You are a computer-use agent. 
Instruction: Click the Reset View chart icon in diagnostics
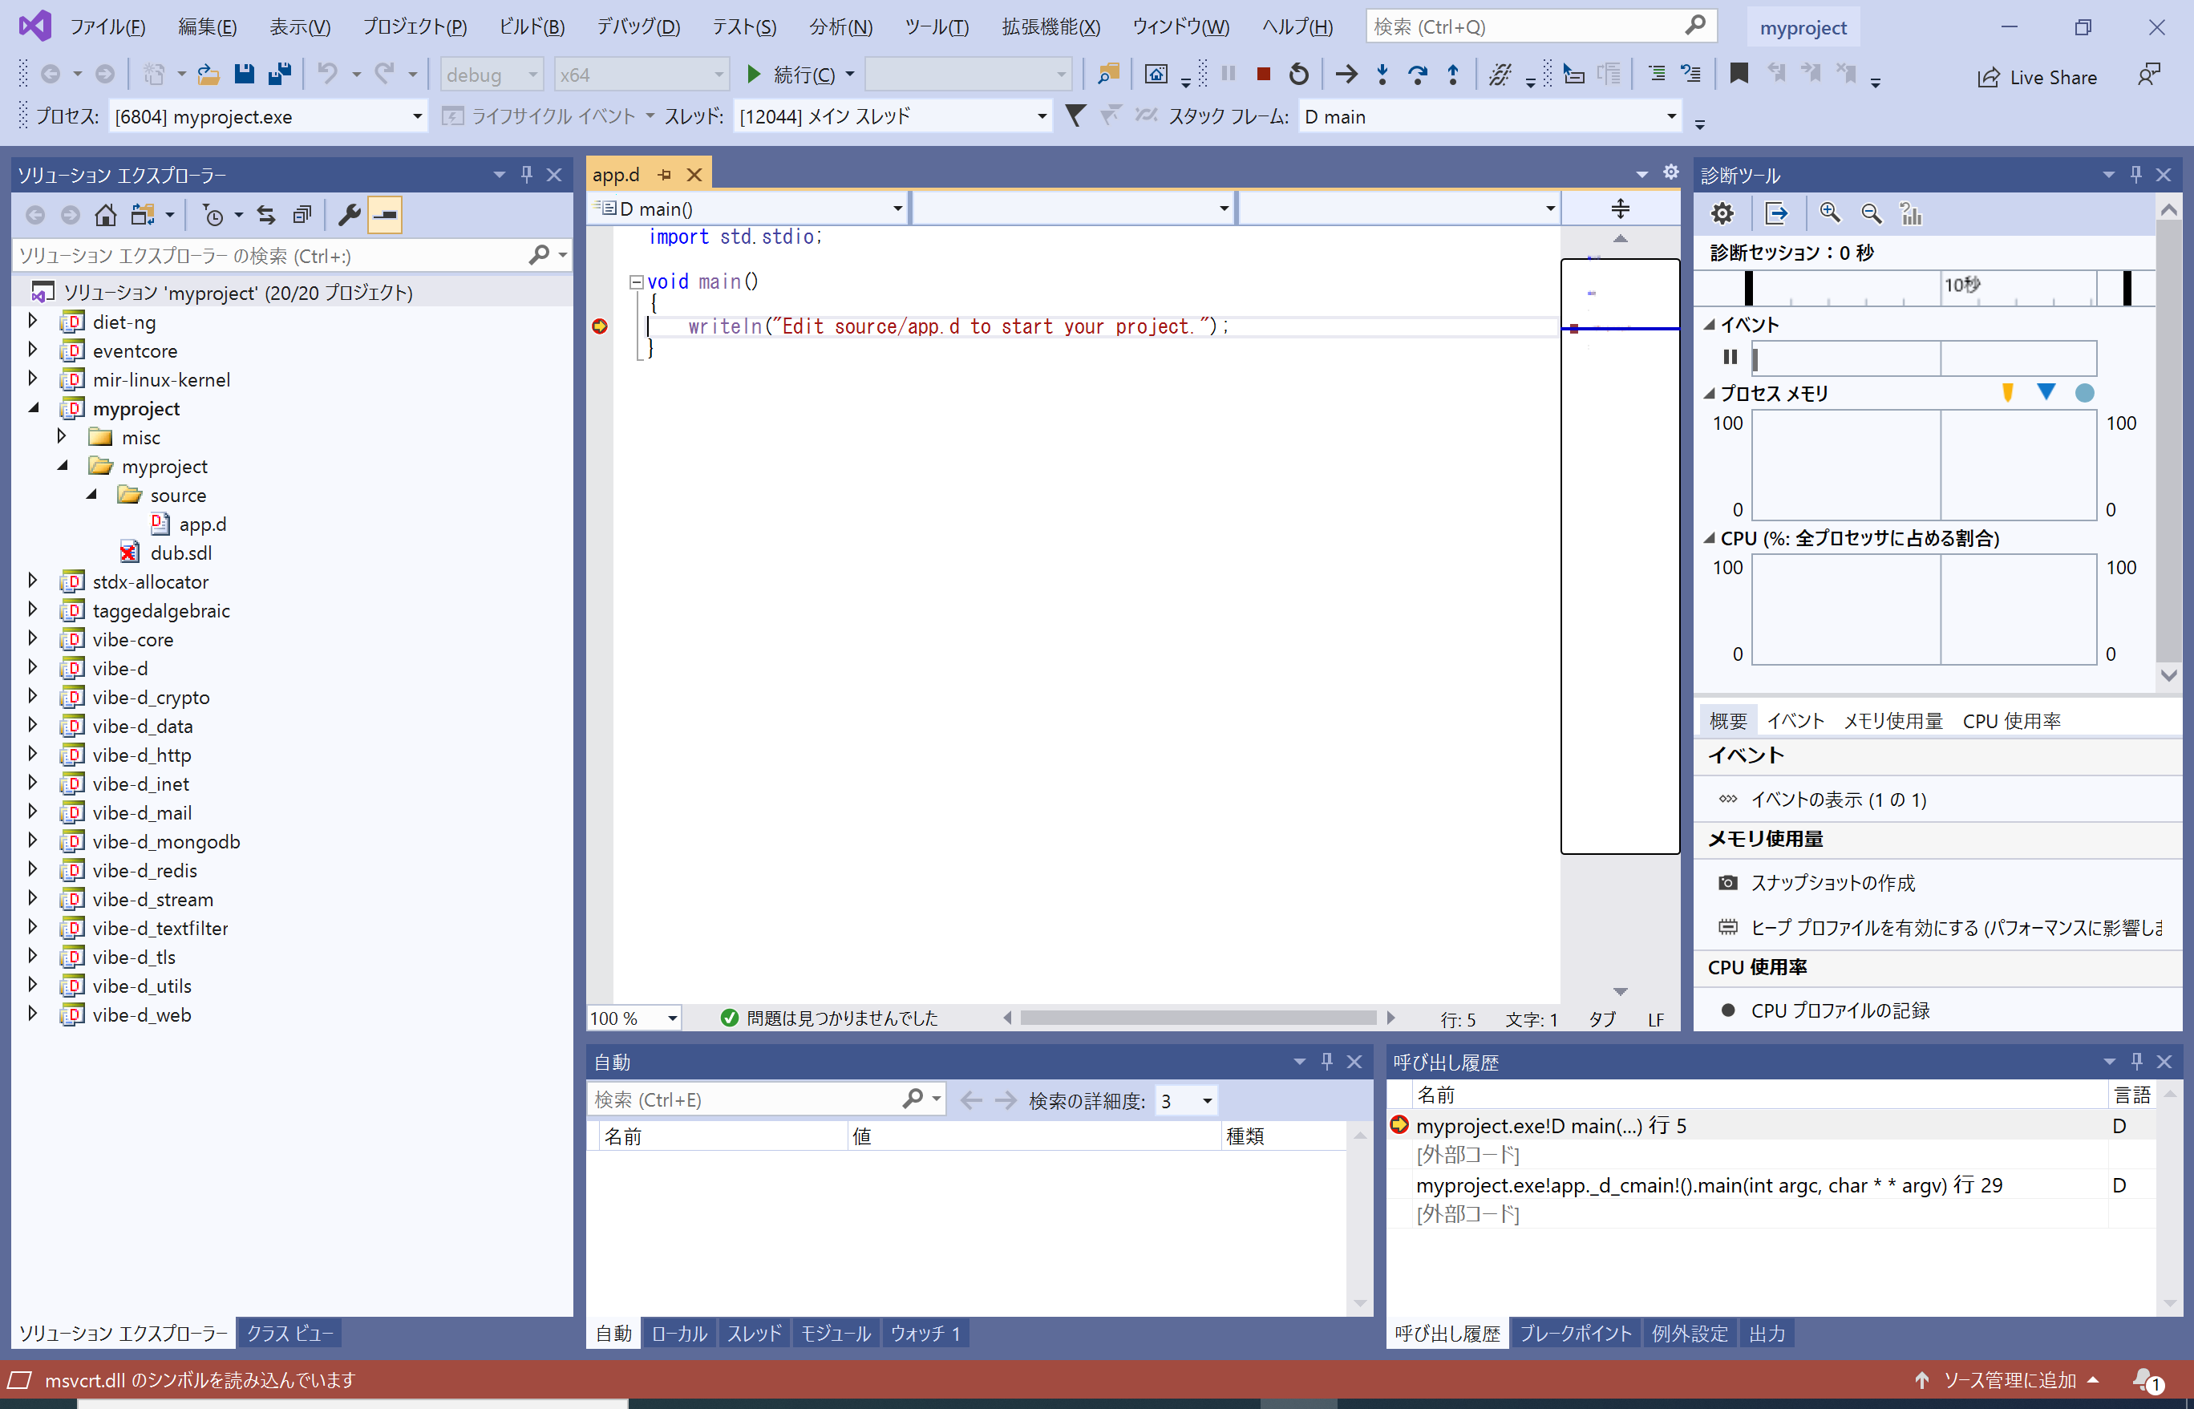(1911, 214)
